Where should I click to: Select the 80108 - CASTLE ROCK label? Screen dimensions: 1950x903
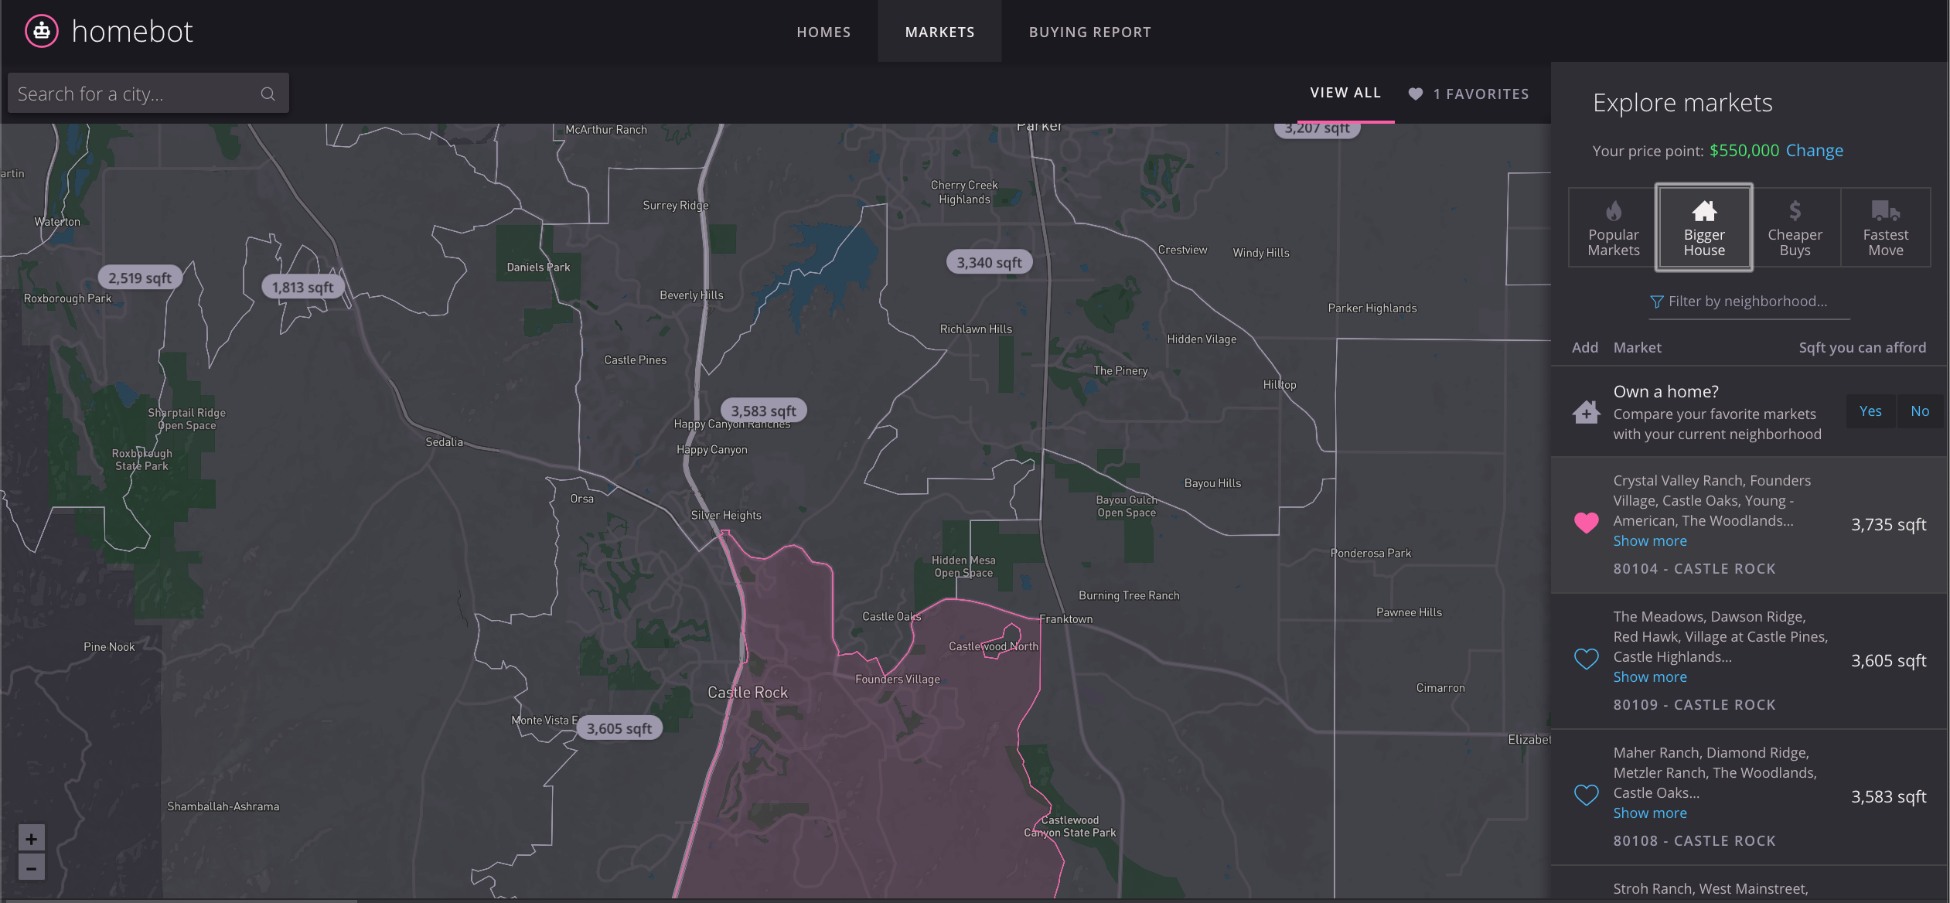pos(1694,840)
